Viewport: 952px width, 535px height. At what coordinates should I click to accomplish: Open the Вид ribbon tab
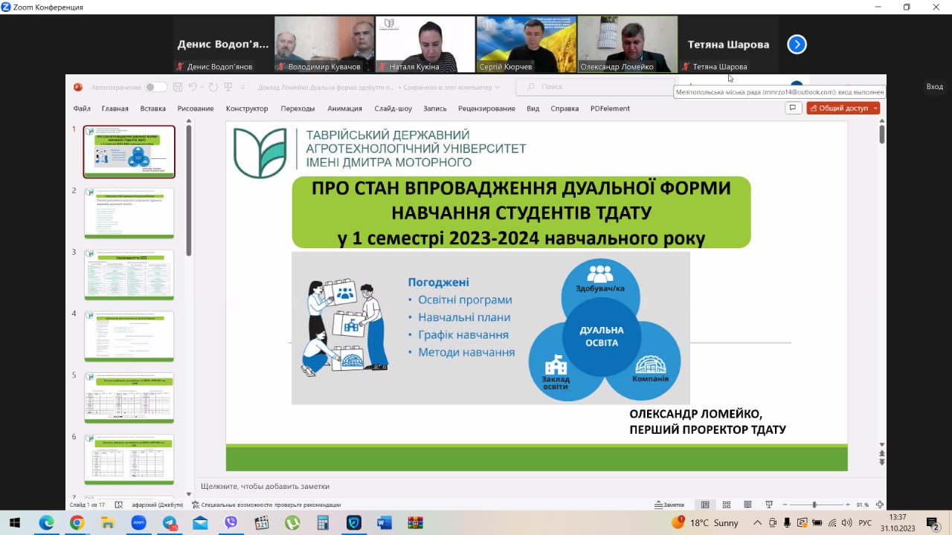click(x=533, y=108)
